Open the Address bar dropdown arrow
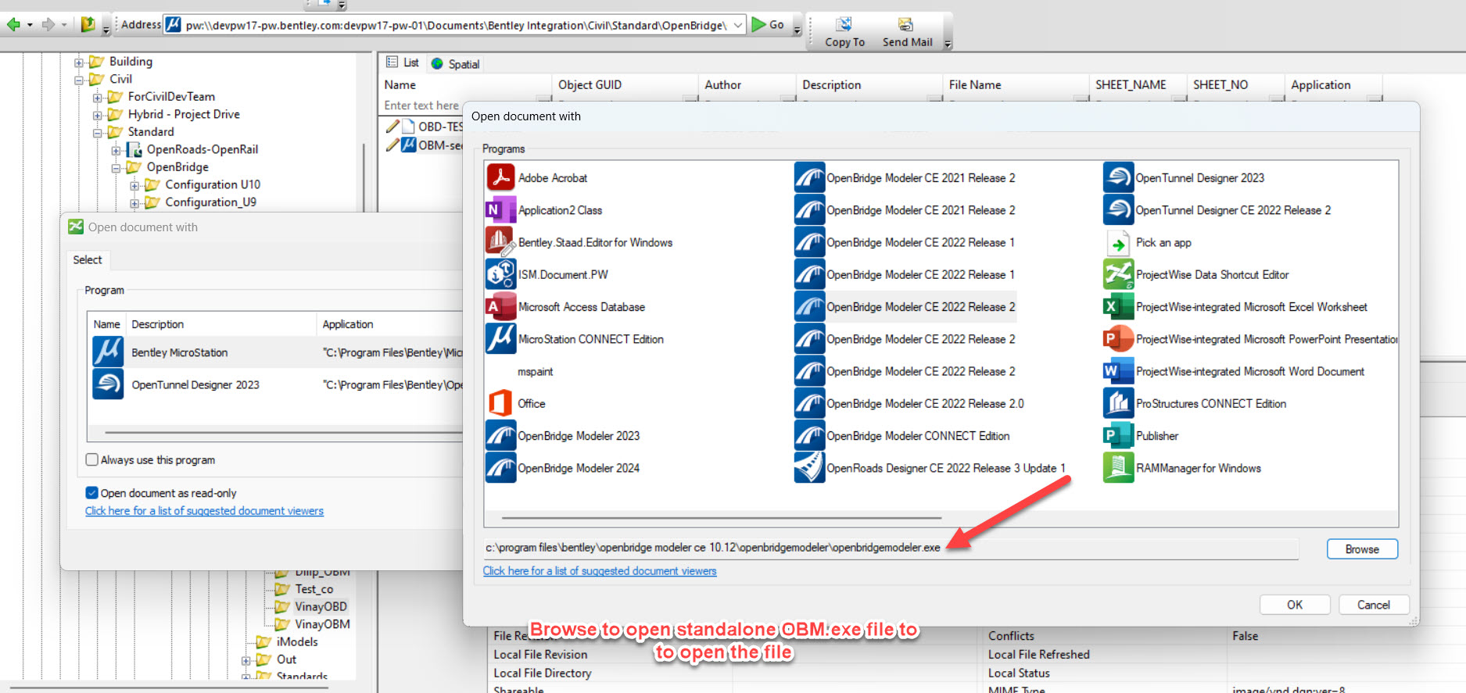This screenshot has width=1466, height=693. click(738, 25)
